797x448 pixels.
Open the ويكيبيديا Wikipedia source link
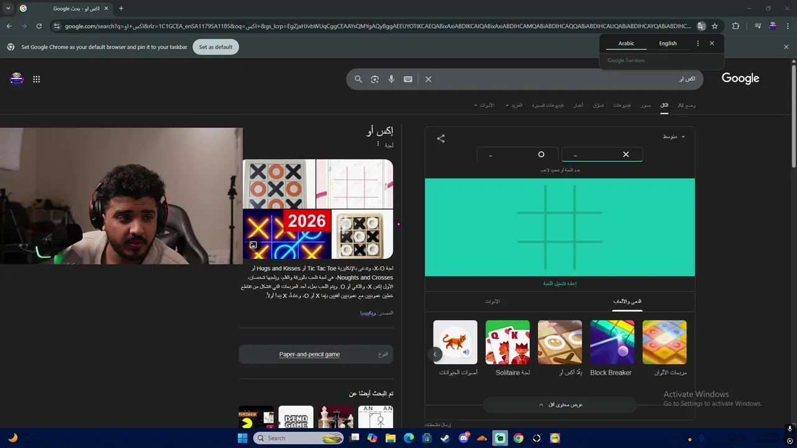367,313
